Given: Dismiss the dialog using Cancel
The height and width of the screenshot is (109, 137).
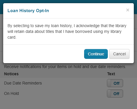Looking at the screenshot, I should tap(119, 54).
